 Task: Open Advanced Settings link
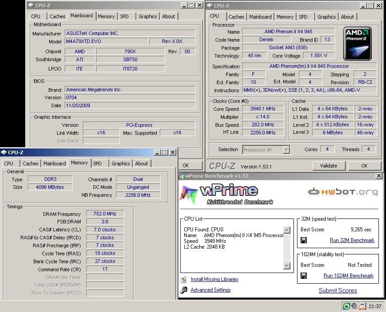(211, 290)
